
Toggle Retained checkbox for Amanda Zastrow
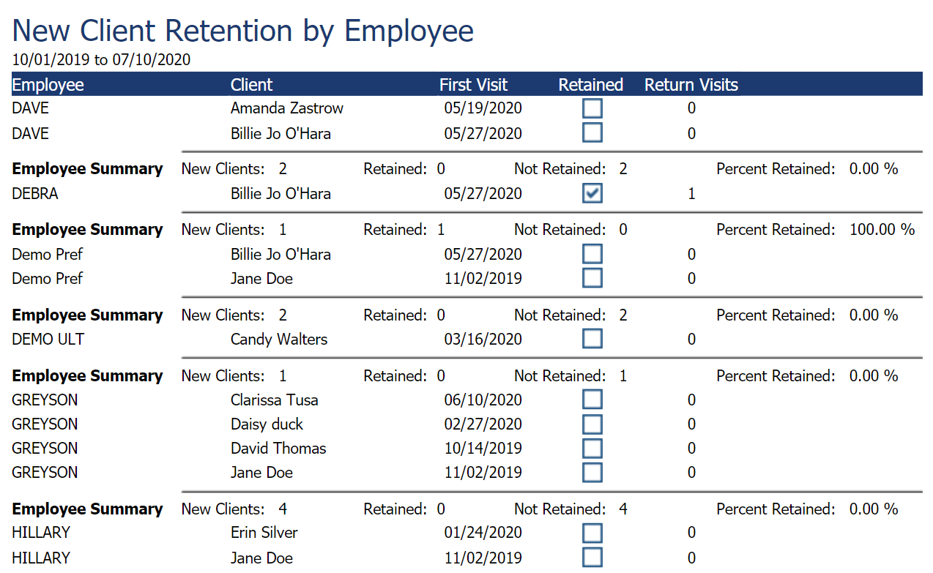(592, 108)
